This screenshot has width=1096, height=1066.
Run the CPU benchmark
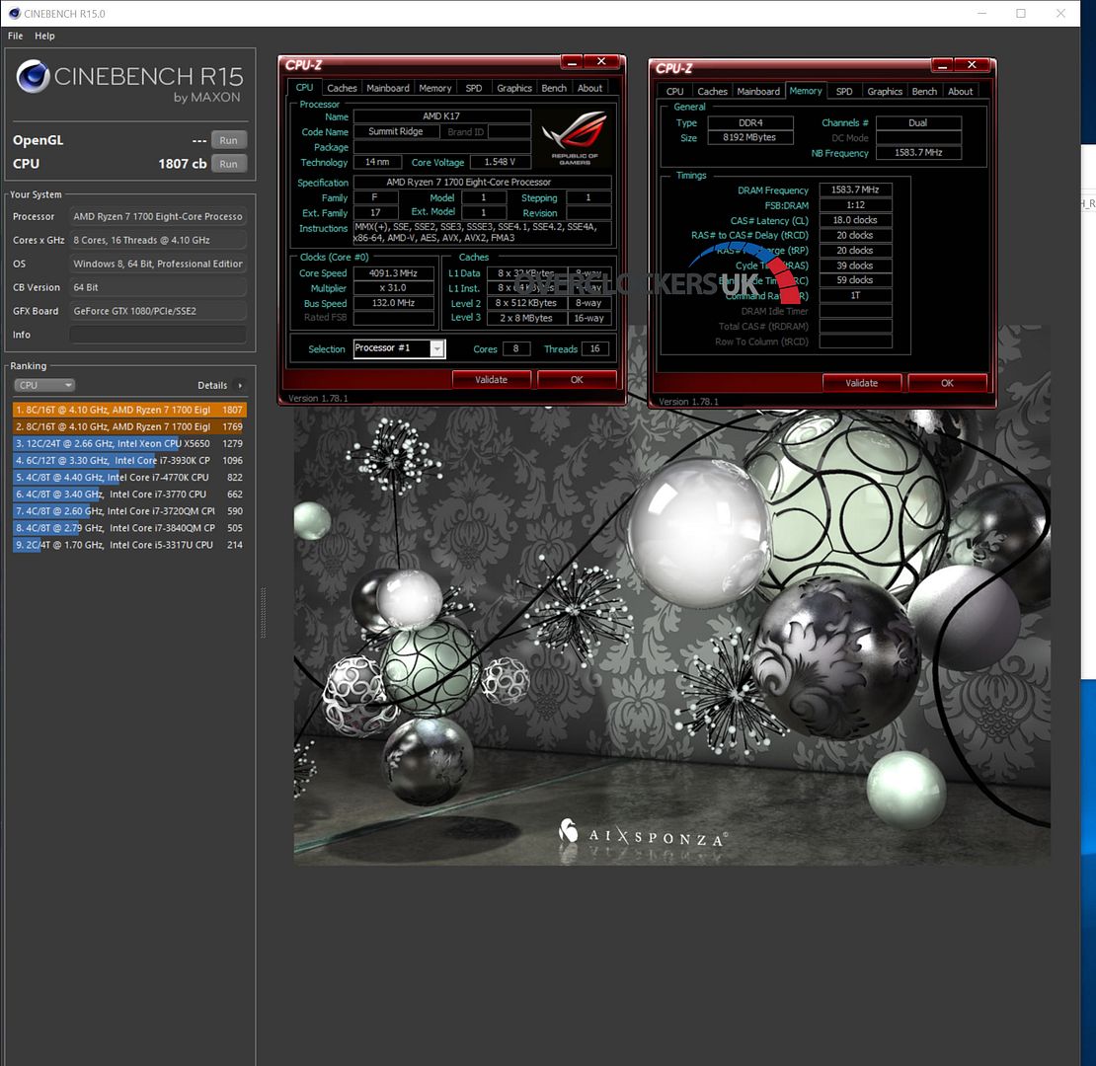tap(228, 164)
